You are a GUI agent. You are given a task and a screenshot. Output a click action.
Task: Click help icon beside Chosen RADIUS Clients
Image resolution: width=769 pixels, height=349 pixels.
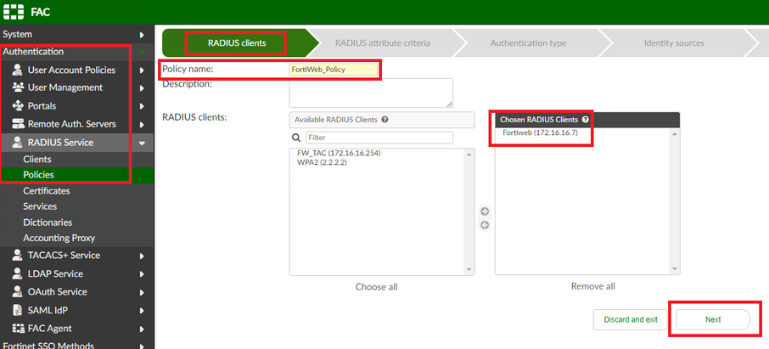click(585, 119)
